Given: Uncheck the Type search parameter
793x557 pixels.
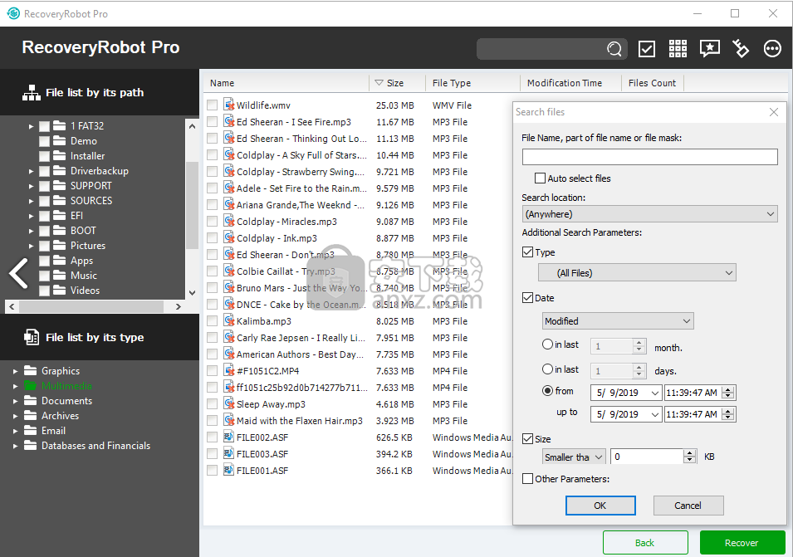Looking at the screenshot, I should tap(527, 252).
